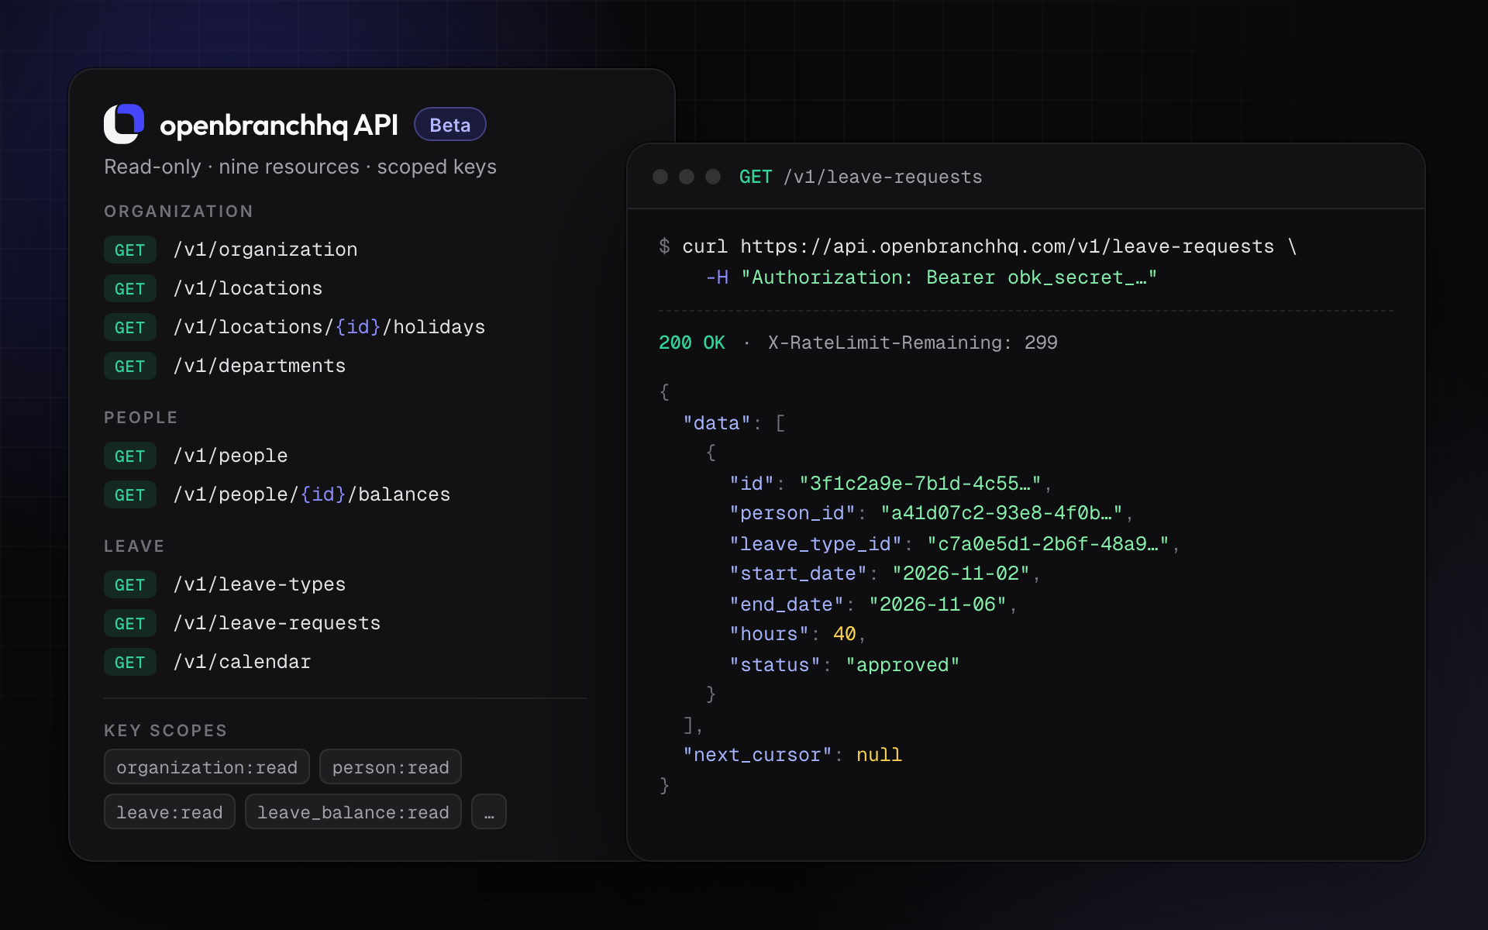The image size is (1488, 930).
Task: Click the organization:read scope chip
Action: tap(207, 766)
